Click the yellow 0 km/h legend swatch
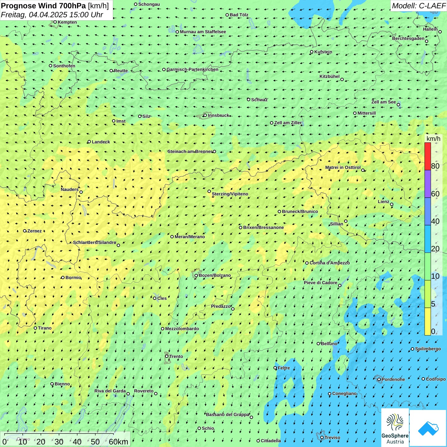Image resolution: width=447 pixels, height=447 pixels. click(428, 322)
